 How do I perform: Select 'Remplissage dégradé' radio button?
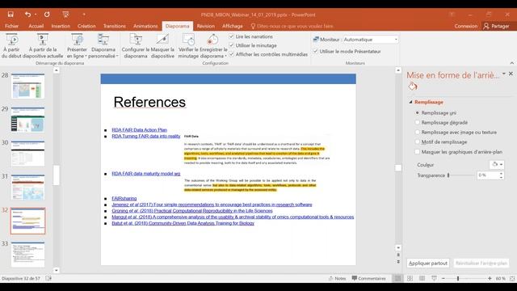(418, 122)
